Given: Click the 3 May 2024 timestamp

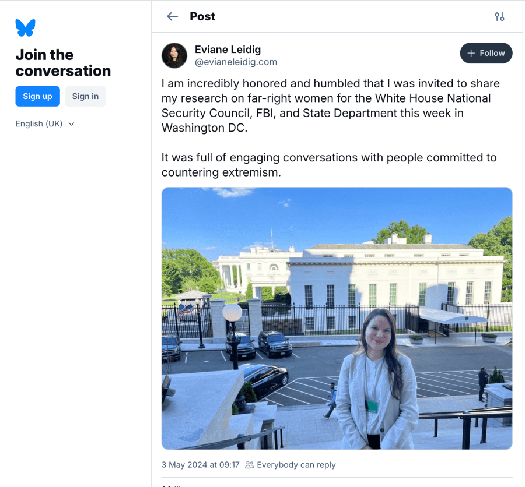Looking at the screenshot, I should [x=200, y=465].
